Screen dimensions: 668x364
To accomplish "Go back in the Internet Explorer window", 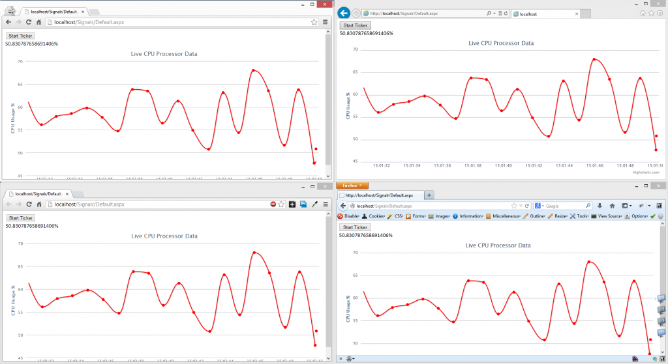I will pos(344,13).
